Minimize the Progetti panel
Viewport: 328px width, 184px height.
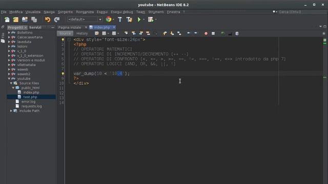[x=53, y=27]
